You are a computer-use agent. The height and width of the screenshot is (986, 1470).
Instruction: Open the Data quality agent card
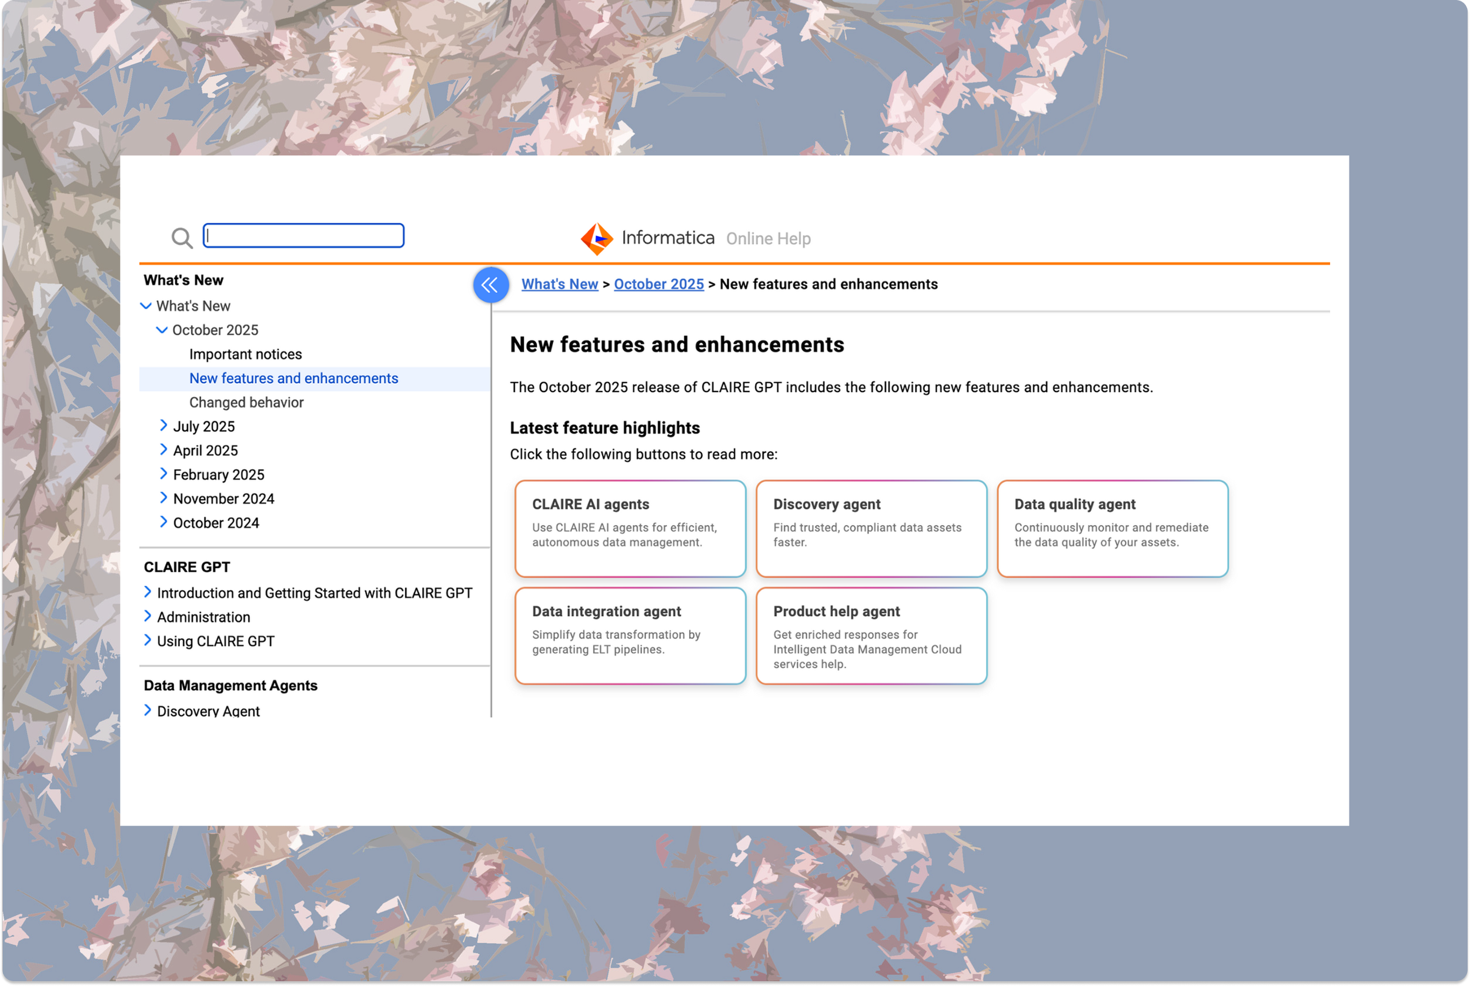pyautogui.click(x=1112, y=529)
